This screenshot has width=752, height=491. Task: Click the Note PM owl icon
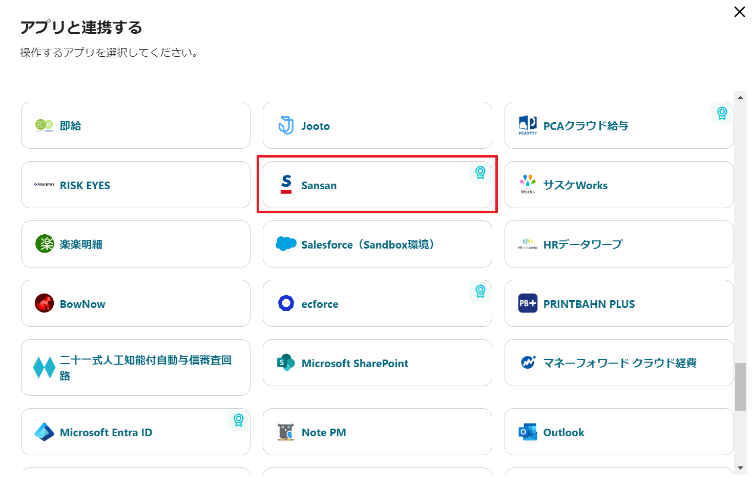(x=286, y=432)
